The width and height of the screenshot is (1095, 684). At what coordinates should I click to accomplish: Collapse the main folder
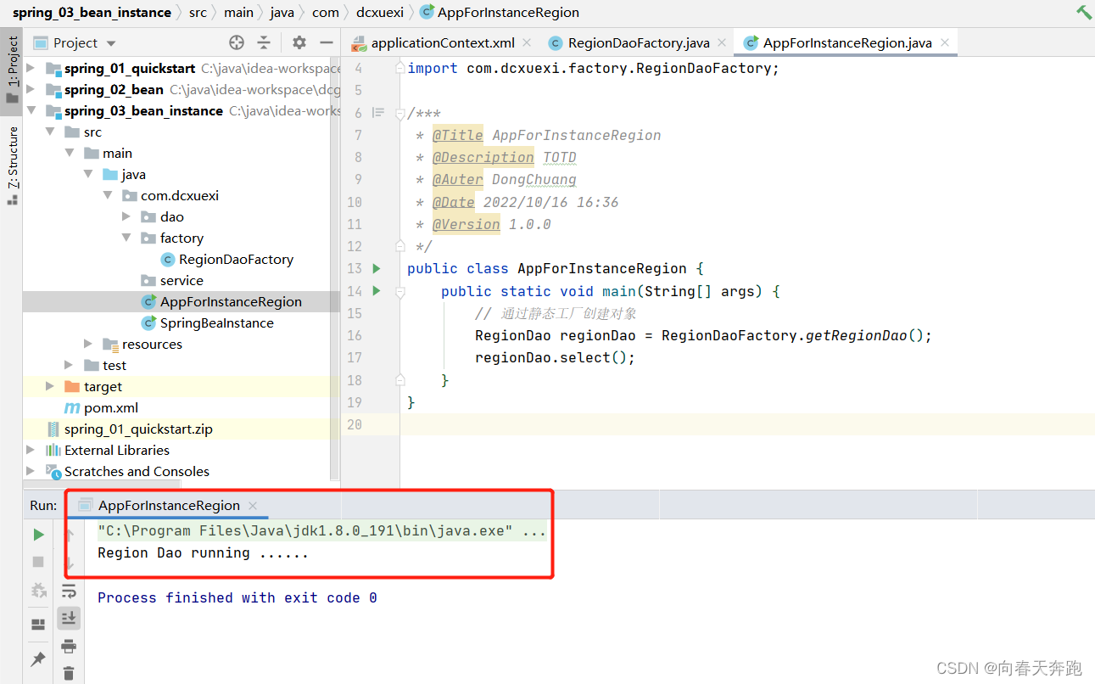click(x=70, y=153)
